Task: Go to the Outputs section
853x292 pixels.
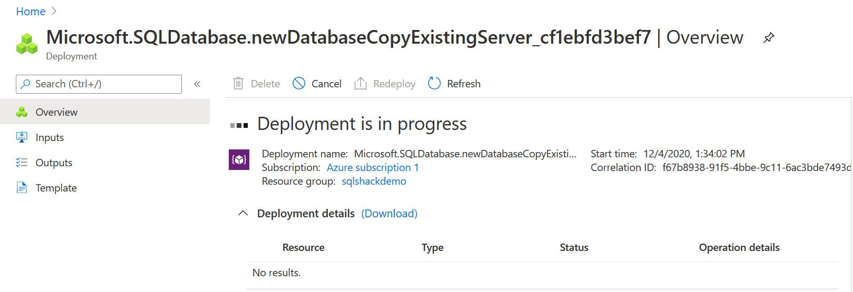Action: [x=54, y=163]
